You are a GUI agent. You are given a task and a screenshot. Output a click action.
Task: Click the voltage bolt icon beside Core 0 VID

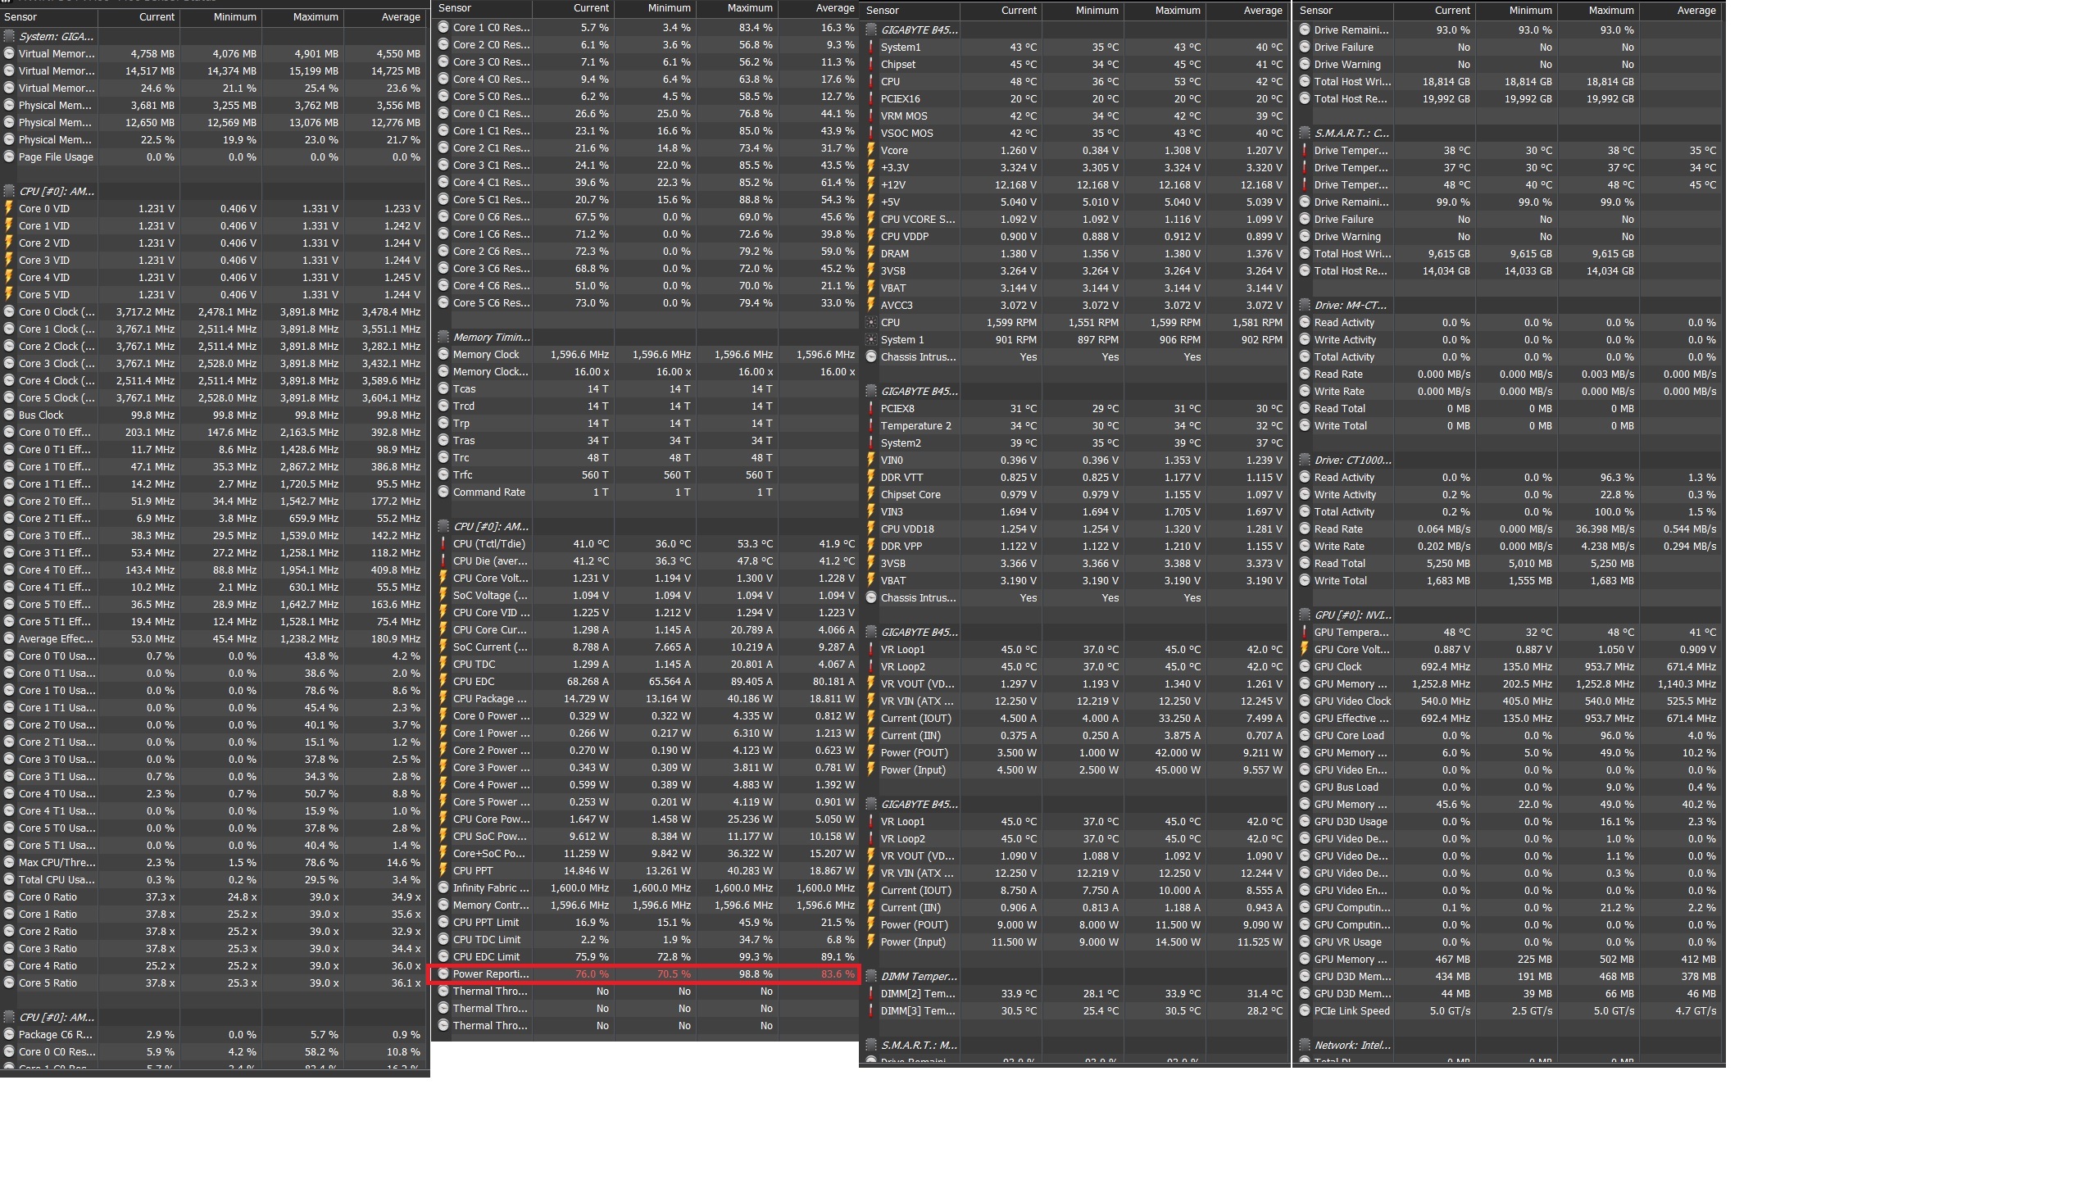click(x=9, y=208)
